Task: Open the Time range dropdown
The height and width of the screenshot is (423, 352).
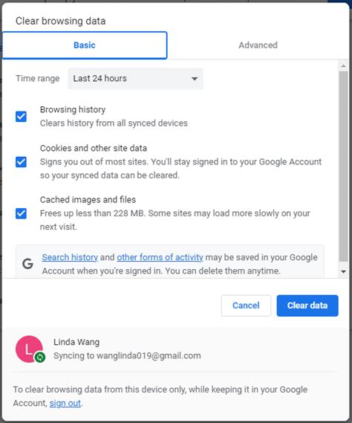Action: tap(135, 79)
